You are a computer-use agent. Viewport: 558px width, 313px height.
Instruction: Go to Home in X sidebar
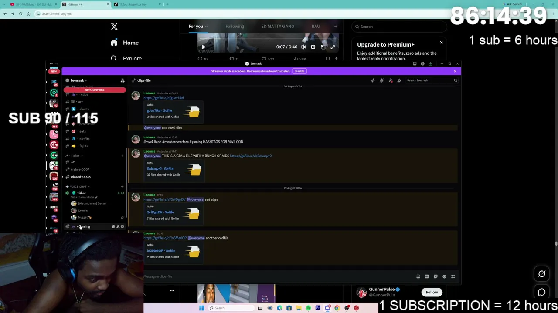(x=125, y=43)
